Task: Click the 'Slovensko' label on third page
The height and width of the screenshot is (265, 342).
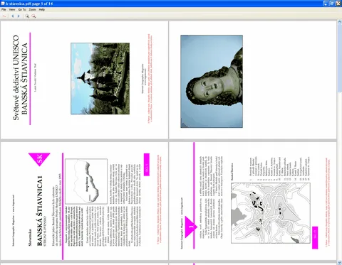Action: [30, 237]
